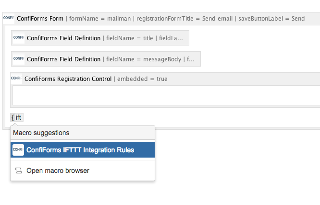Select the Field Definition macro for messageBody

tap(64, 59)
